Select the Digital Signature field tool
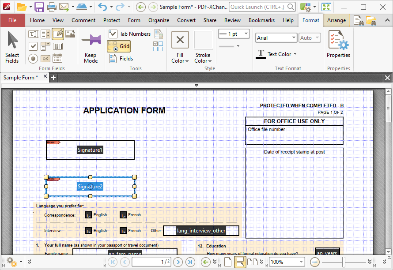The image size is (393, 270). pos(58,34)
